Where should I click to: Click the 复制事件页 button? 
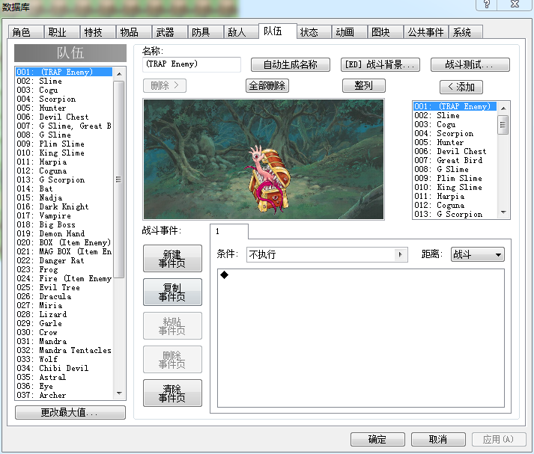[172, 292]
